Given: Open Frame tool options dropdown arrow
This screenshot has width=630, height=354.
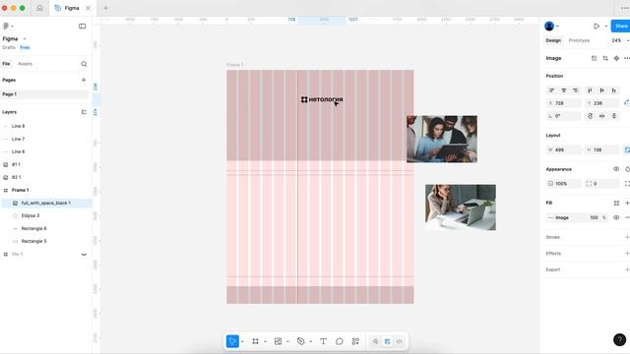Looking at the screenshot, I should click(x=265, y=341).
